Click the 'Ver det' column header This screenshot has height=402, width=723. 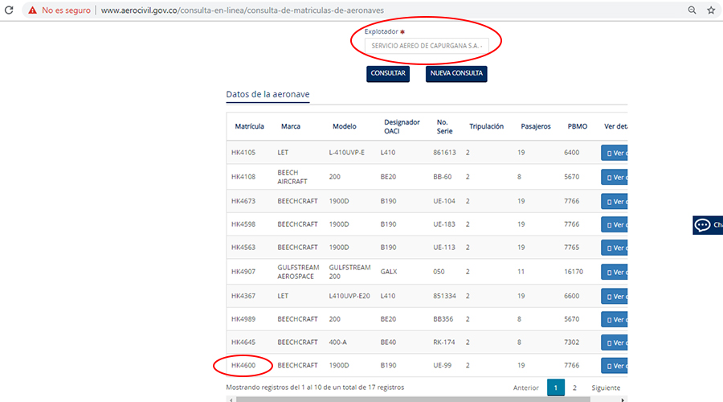click(615, 126)
